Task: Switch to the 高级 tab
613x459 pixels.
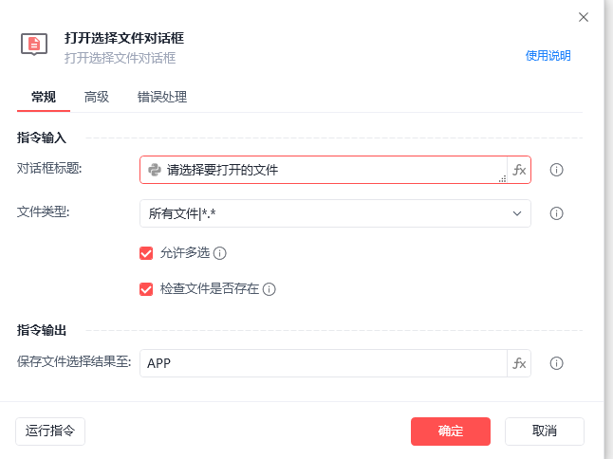Action: click(x=97, y=97)
